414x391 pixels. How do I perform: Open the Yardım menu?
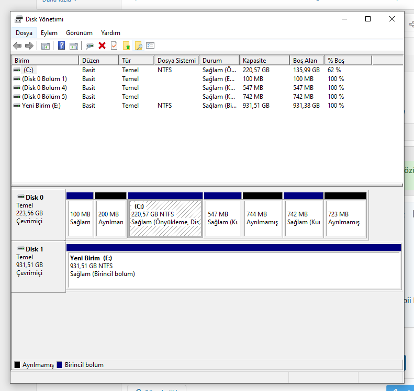click(x=110, y=33)
